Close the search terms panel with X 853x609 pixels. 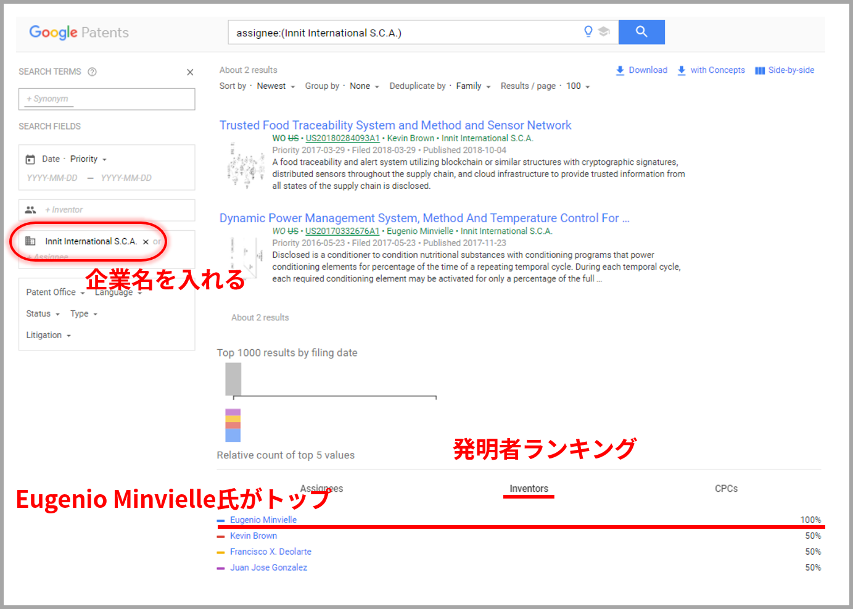[x=190, y=72]
